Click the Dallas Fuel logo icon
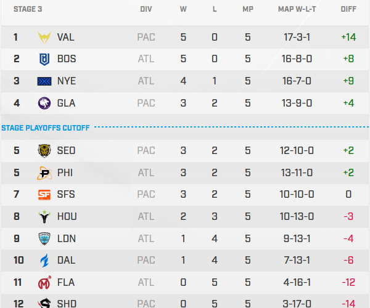This screenshot has width=370, height=308. click(45, 261)
